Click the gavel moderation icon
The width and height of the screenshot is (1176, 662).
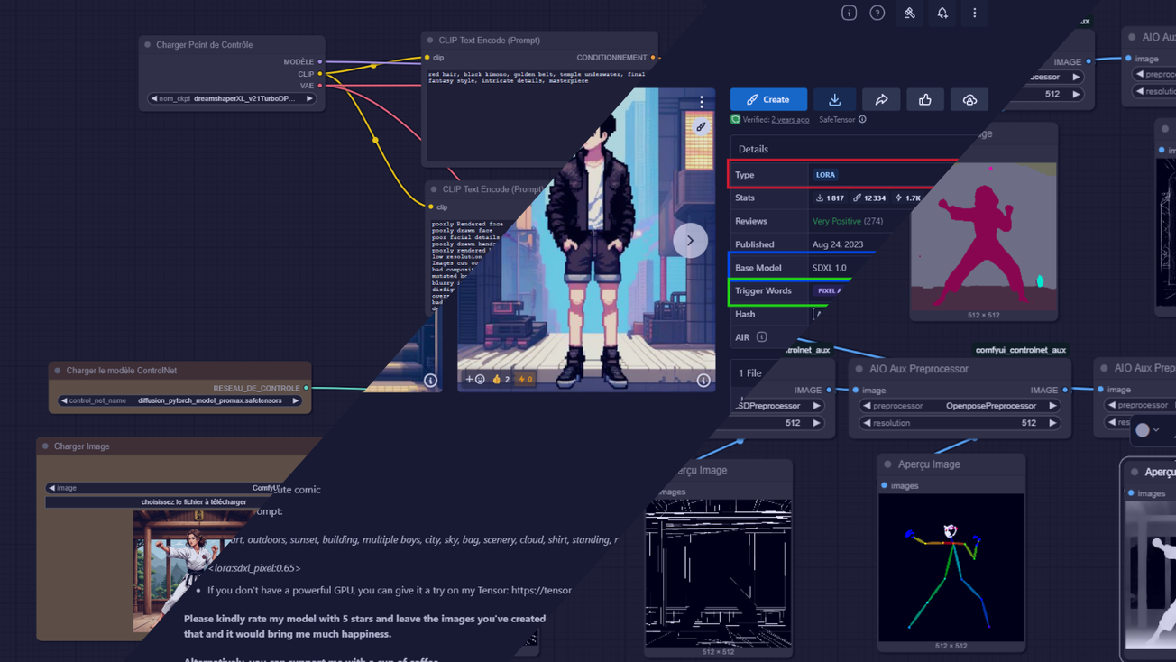(909, 13)
